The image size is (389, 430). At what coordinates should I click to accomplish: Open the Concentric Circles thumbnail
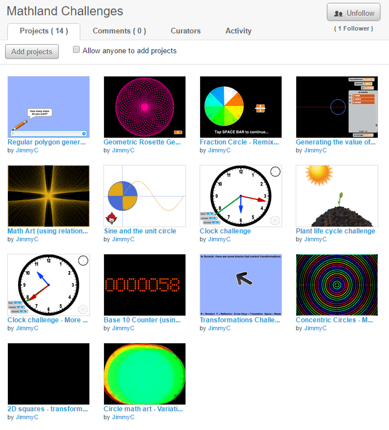point(336,285)
